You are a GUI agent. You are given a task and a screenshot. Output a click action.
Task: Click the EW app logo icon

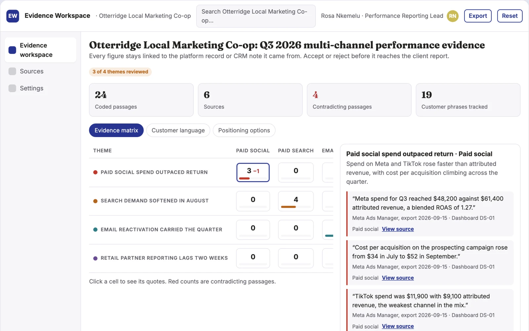(13, 16)
